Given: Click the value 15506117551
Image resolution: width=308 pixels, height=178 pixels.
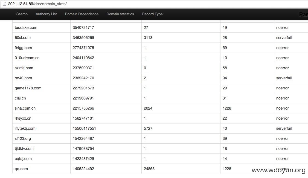Looking at the screenshot, I should click(84, 128).
